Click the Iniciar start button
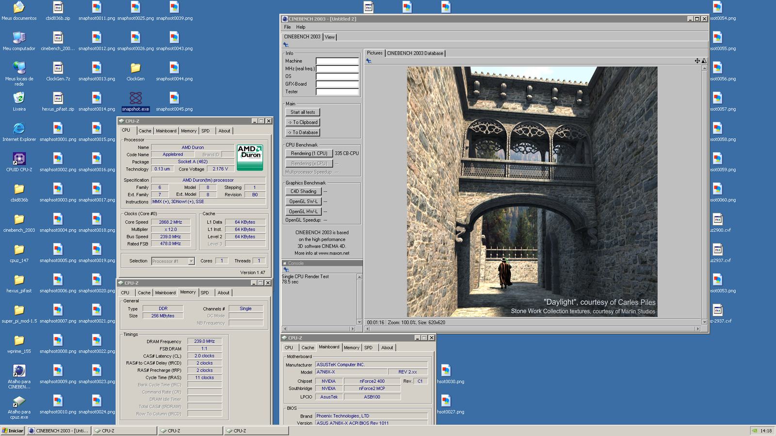Viewport: 776px width, 436px height. coord(13,431)
